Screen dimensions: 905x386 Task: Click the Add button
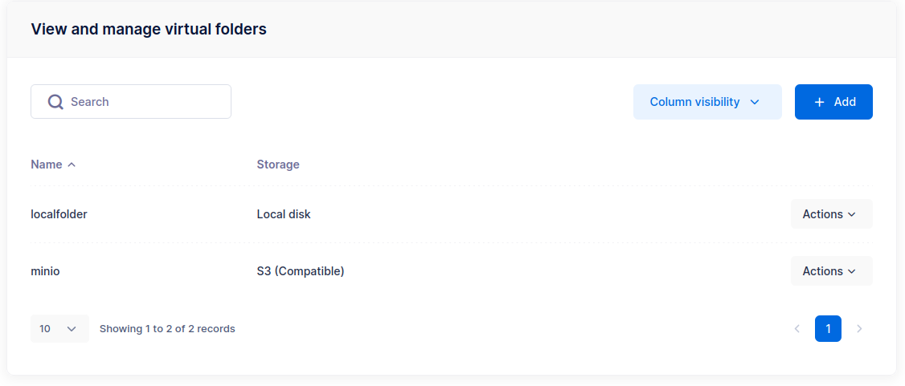click(x=833, y=102)
